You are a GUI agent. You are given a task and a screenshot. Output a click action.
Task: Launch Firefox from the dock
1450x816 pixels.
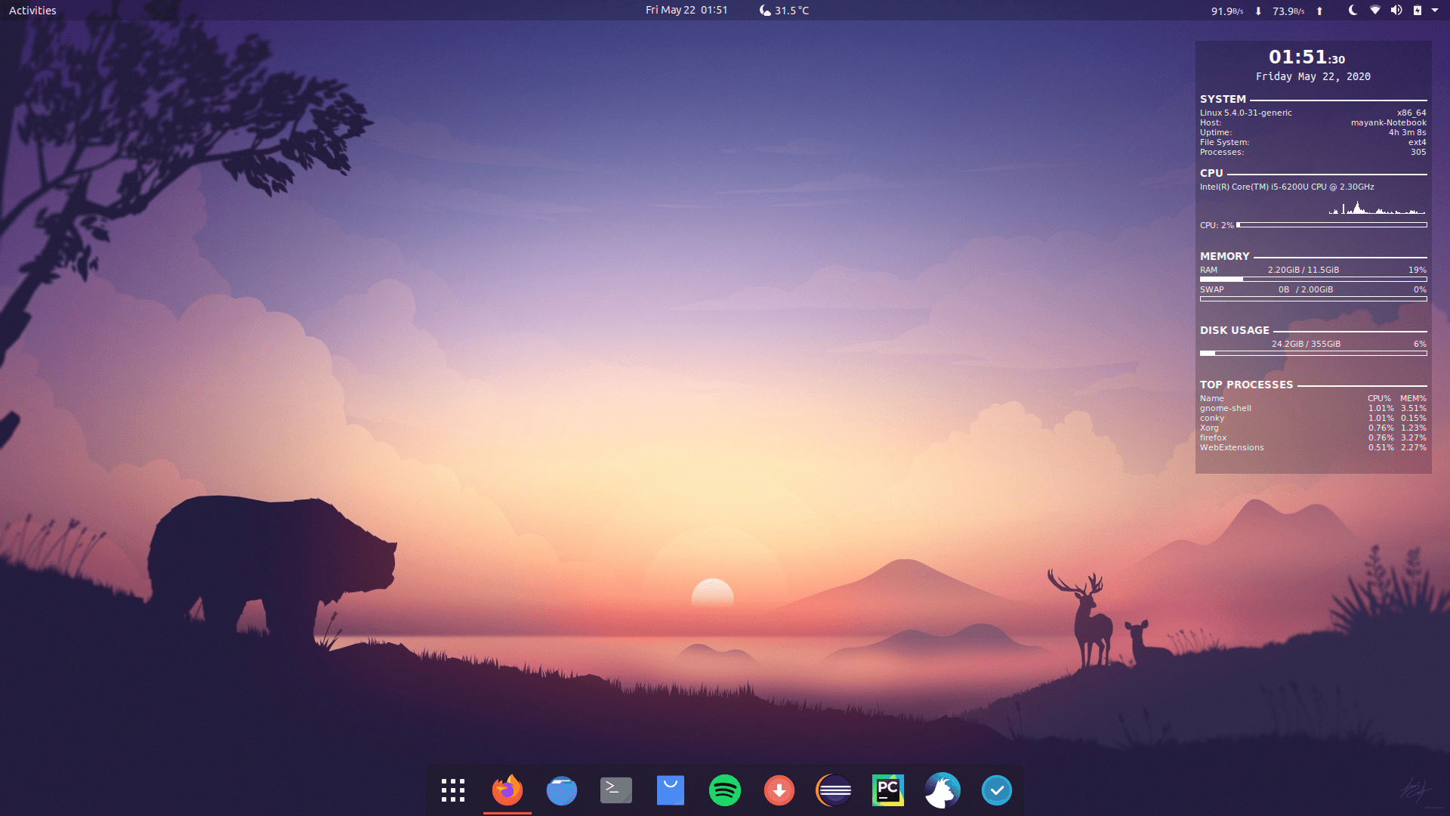click(x=507, y=790)
